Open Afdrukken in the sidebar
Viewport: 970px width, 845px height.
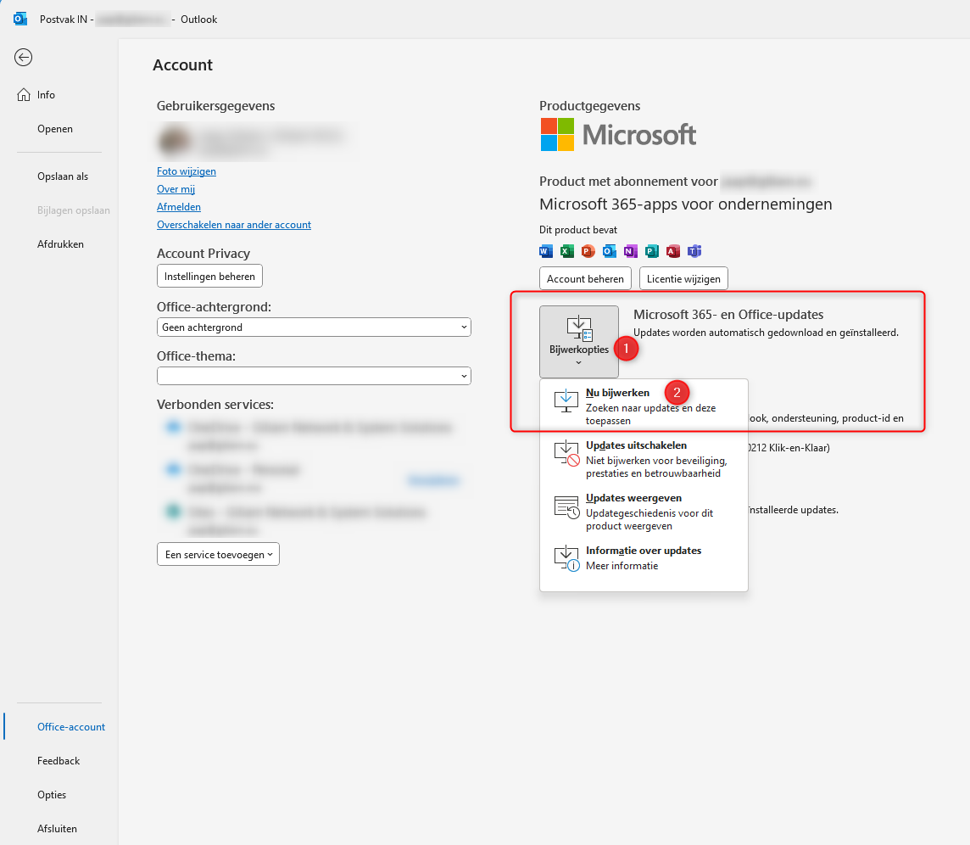point(61,243)
